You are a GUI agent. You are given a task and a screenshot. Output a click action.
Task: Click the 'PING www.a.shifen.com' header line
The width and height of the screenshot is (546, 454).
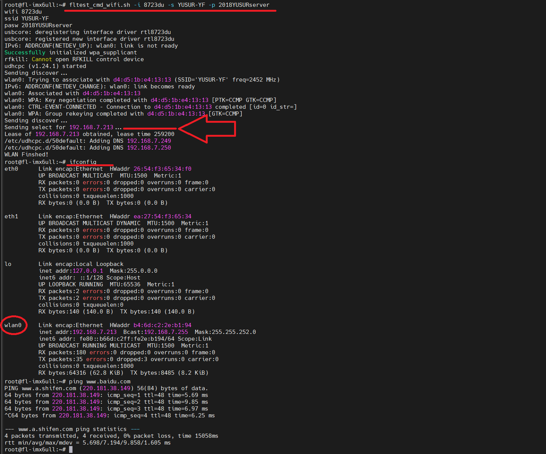[x=106, y=388]
